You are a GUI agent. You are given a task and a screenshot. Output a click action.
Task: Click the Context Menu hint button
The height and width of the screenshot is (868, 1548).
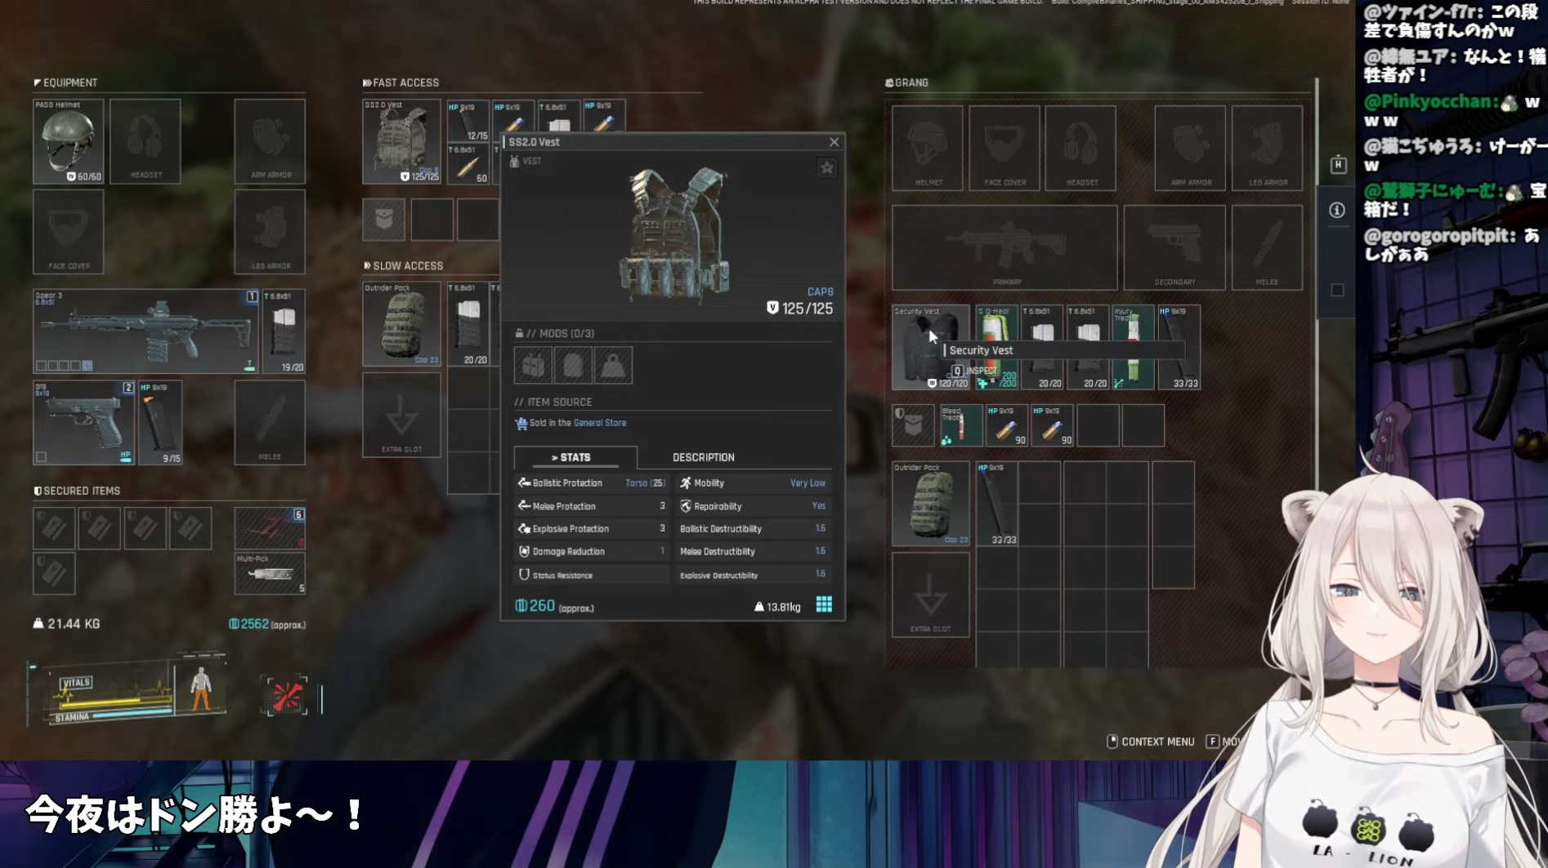pyautogui.click(x=1151, y=741)
